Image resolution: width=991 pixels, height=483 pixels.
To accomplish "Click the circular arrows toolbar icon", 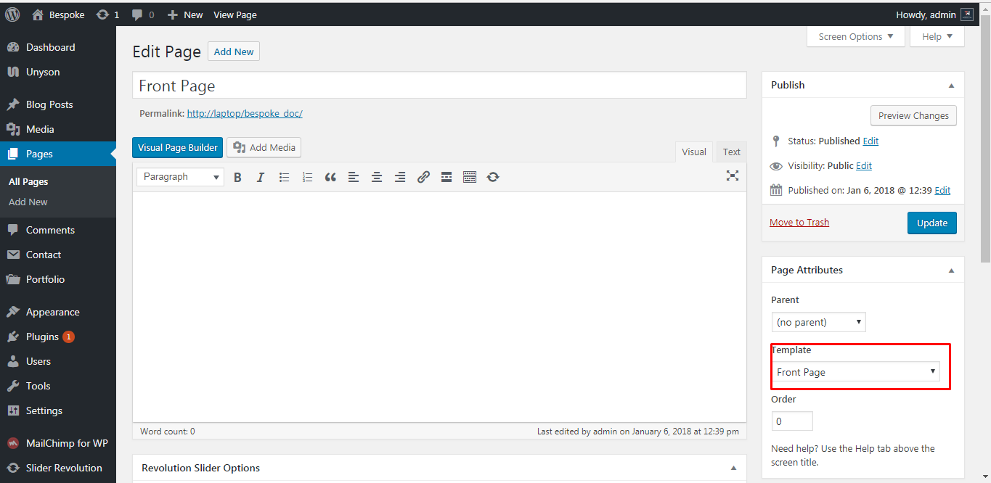I will (493, 177).
